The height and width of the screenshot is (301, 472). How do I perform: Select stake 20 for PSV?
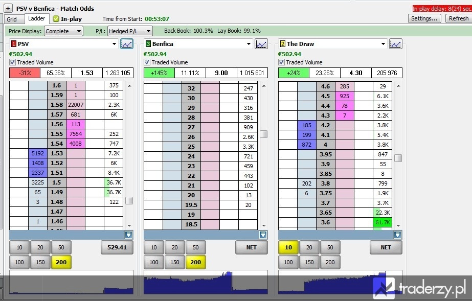(40, 247)
